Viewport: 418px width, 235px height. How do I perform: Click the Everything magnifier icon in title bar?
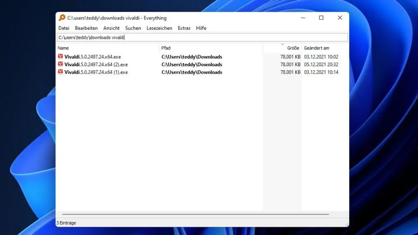62,18
